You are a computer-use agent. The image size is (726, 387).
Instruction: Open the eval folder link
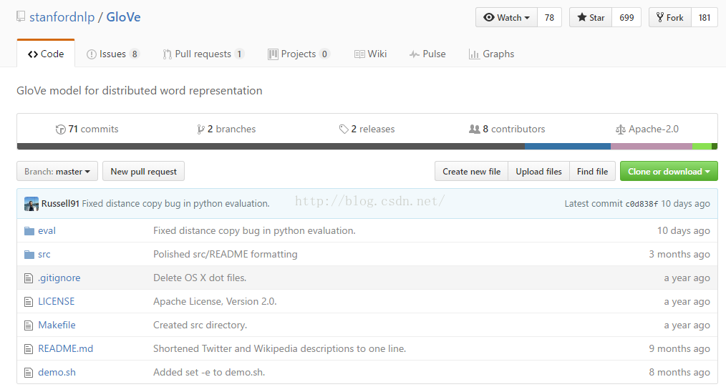pyautogui.click(x=47, y=231)
